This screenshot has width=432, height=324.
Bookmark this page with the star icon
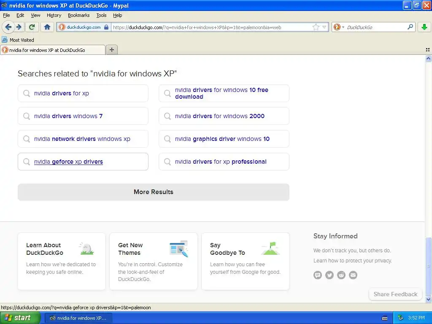(x=316, y=27)
